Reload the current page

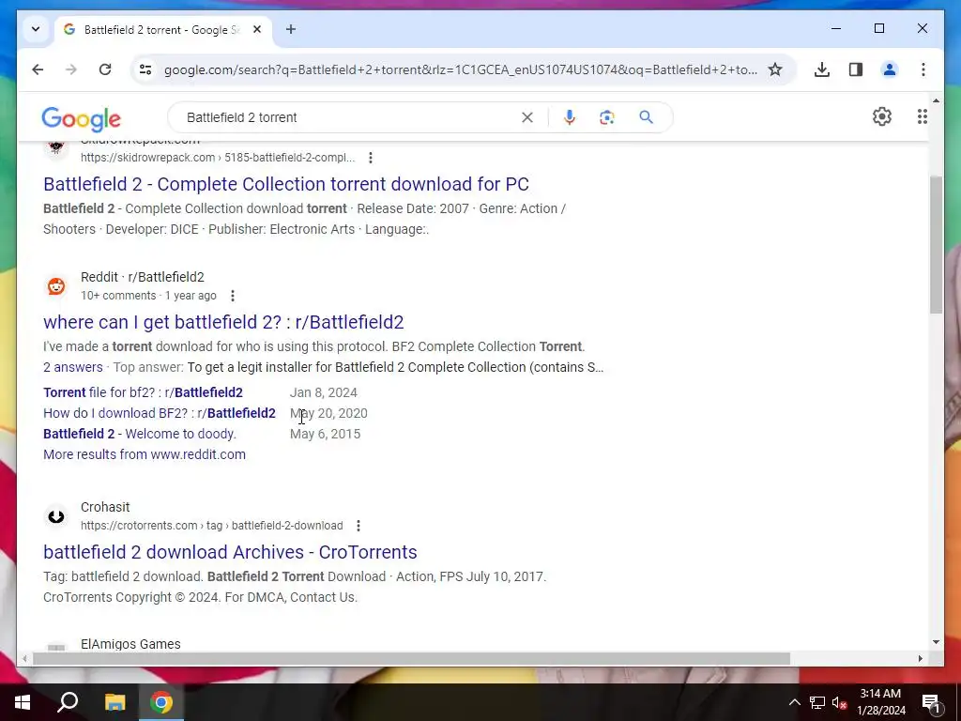(105, 69)
